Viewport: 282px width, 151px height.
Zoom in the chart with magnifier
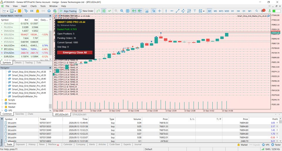(116, 11)
